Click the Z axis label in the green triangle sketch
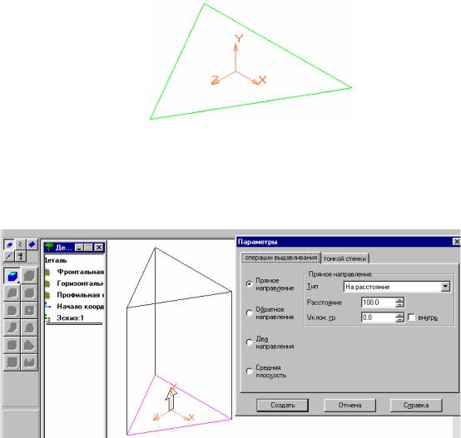Image resolution: width=461 pixels, height=438 pixels. pyautogui.click(x=216, y=80)
